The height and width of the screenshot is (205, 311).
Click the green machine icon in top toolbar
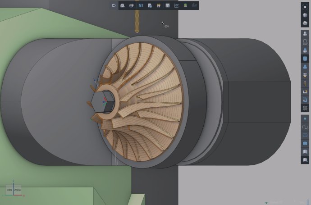point(185,5)
